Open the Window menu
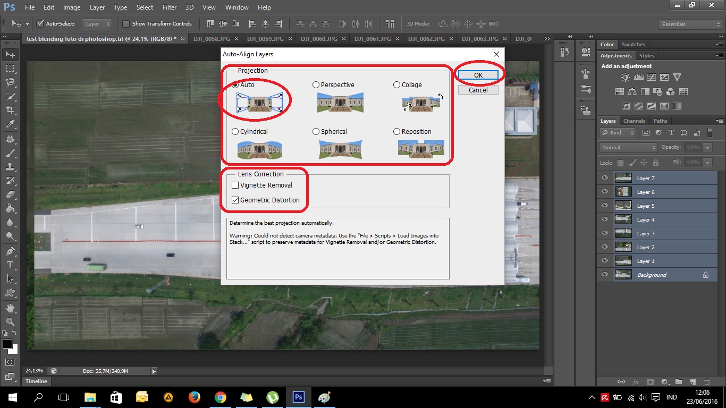The width and height of the screenshot is (726, 408). [x=237, y=7]
